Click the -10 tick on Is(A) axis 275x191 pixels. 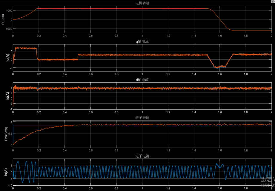coord(10,185)
